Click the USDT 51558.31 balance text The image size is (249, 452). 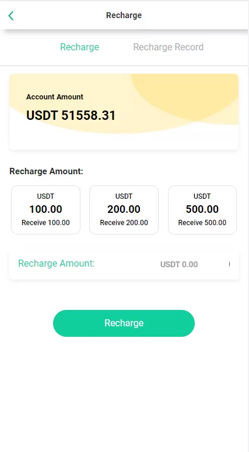pyautogui.click(x=71, y=116)
